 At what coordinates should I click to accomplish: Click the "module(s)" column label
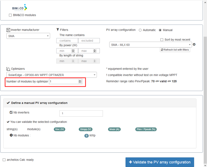pos(34,129)
